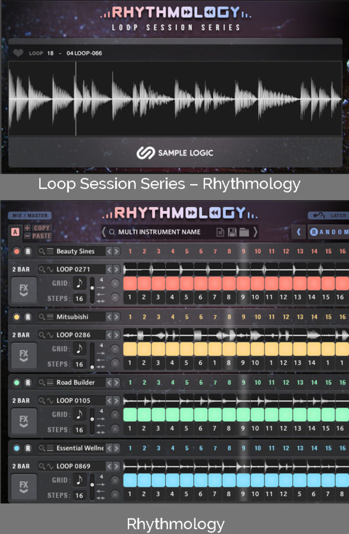Image resolution: width=349 pixels, height=534 pixels.
Task: Adjust the LOOP 0286 playback direction slider
Action: click(92, 356)
